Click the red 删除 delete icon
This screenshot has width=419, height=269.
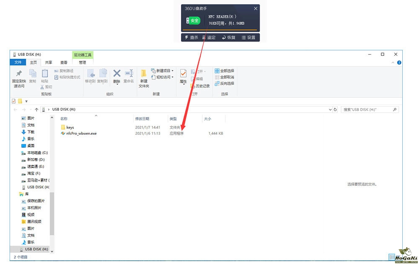[x=117, y=74]
